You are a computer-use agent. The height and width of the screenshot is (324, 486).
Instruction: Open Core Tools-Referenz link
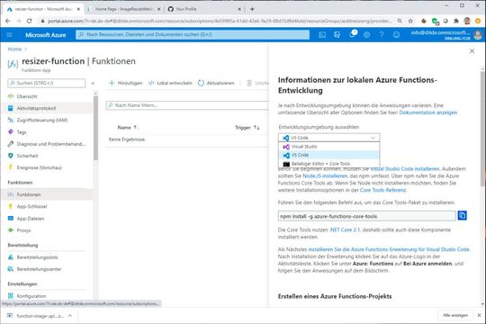tap(382, 190)
